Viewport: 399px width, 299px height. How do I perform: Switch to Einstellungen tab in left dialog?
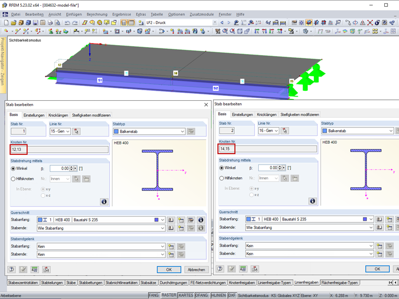tap(34, 115)
